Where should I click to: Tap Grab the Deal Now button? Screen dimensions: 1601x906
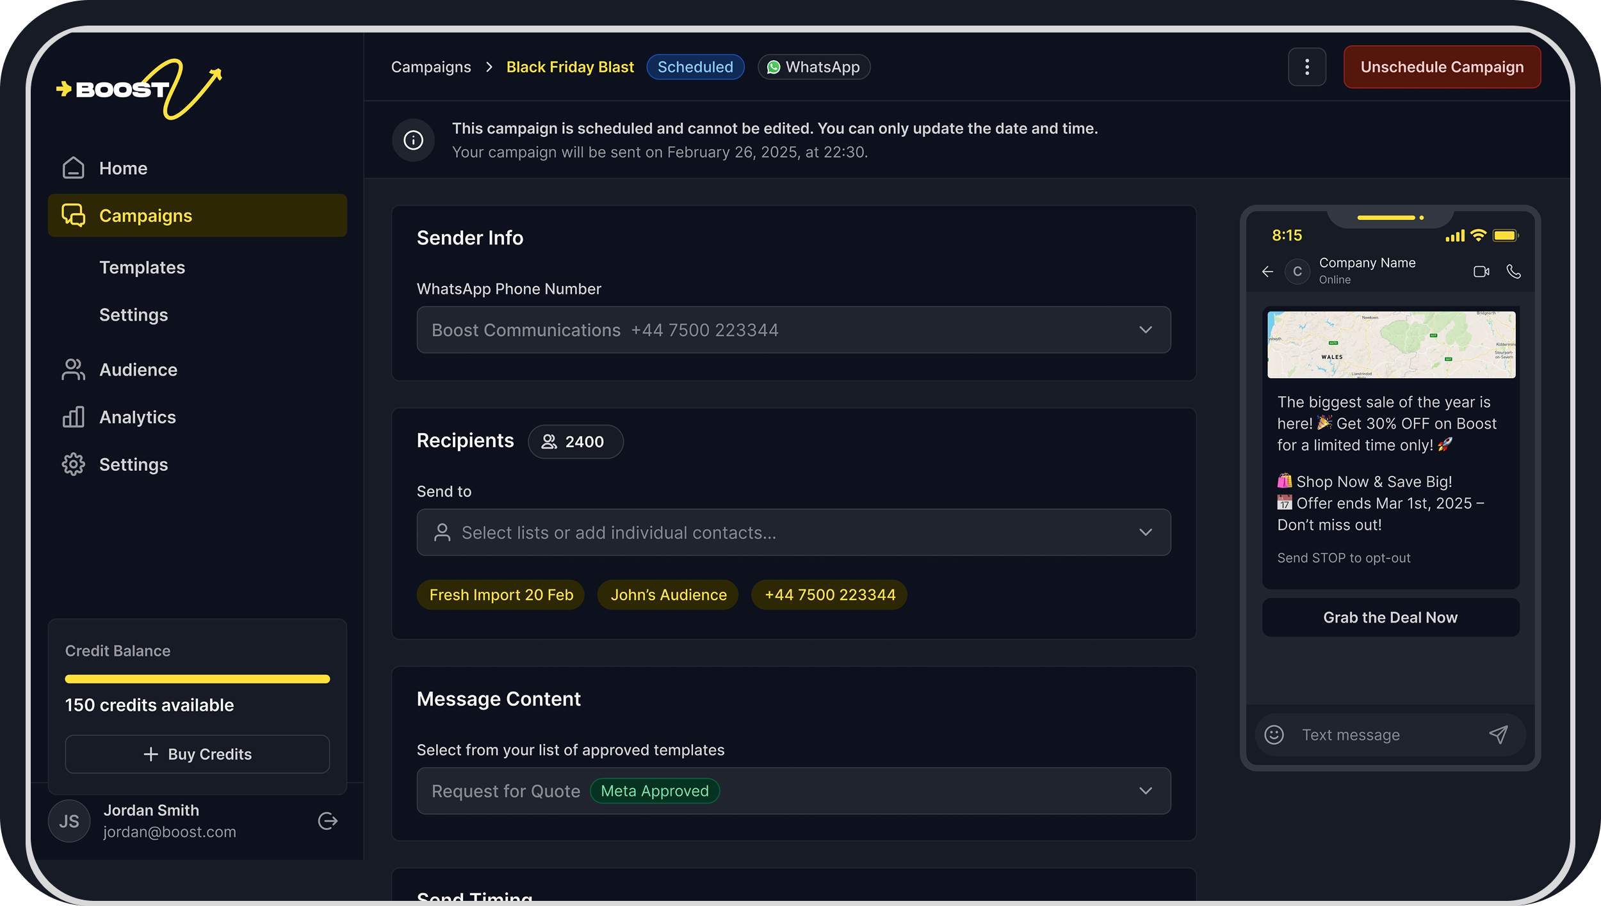[x=1391, y=617]
